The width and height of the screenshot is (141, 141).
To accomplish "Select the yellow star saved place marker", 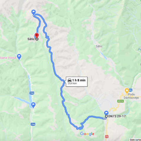I will pyautogui.click(x=127, y=91).
